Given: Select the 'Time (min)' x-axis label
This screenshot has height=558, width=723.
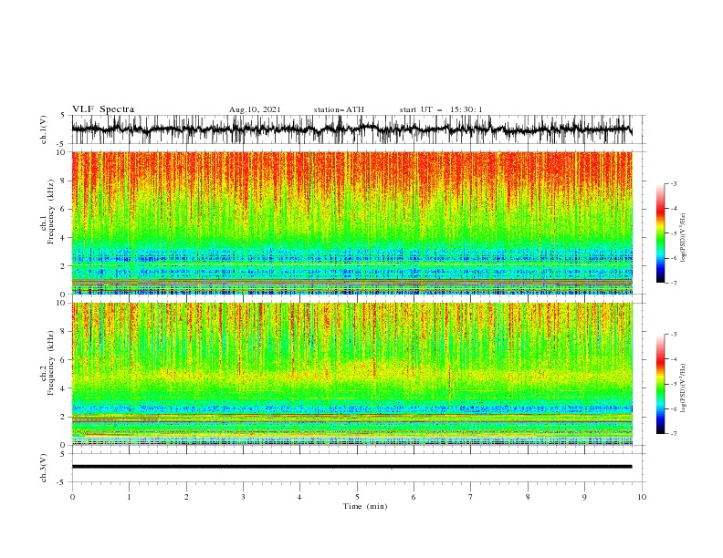Looking at the screenshot, I should [x=365, y=506].
